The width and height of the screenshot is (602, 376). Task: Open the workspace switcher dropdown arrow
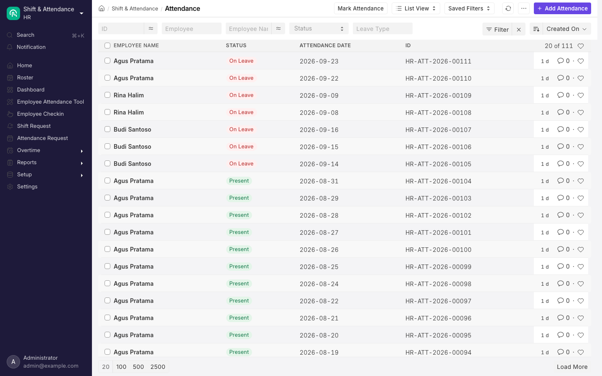click(82, 13)
